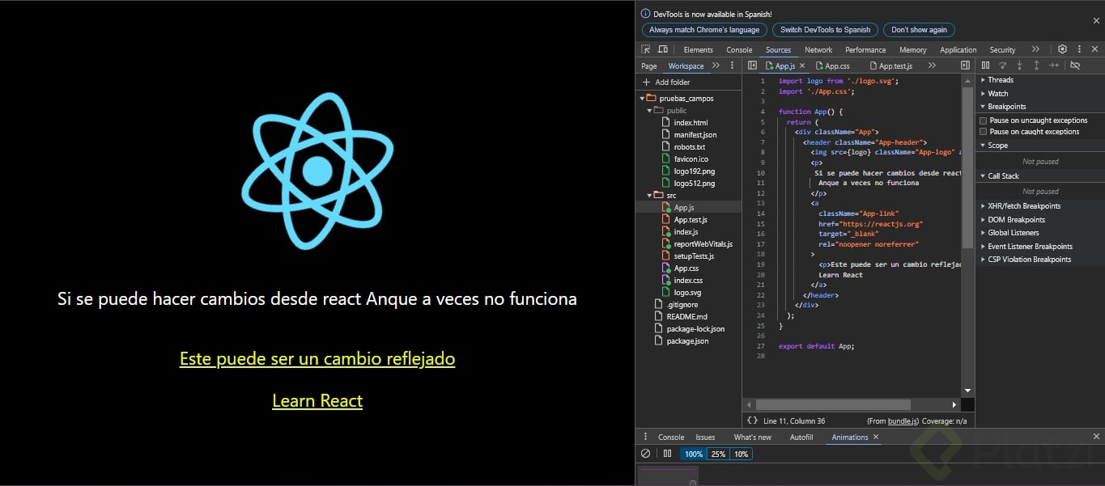
Task: Switch to the Network panel
Action: [818, 50]
